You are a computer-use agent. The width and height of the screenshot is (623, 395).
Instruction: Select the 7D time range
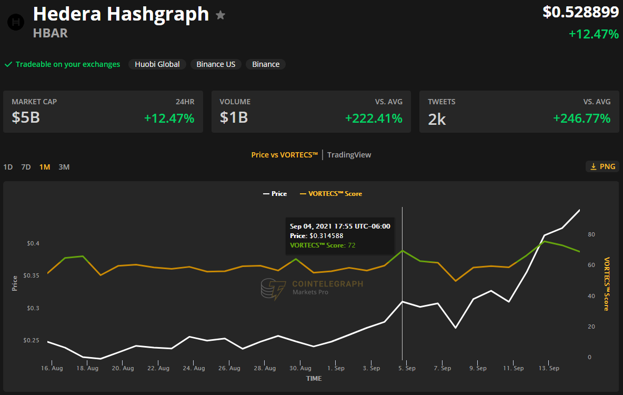pyautogui.click(x=26, y=167)
